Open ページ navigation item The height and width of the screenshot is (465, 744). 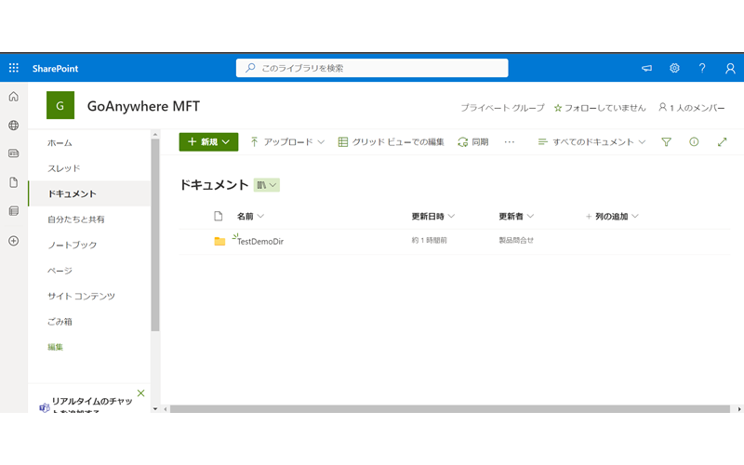(x=60, y=271)
